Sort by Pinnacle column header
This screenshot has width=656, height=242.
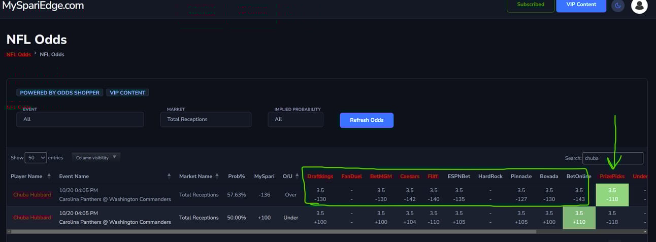point(521,176)
